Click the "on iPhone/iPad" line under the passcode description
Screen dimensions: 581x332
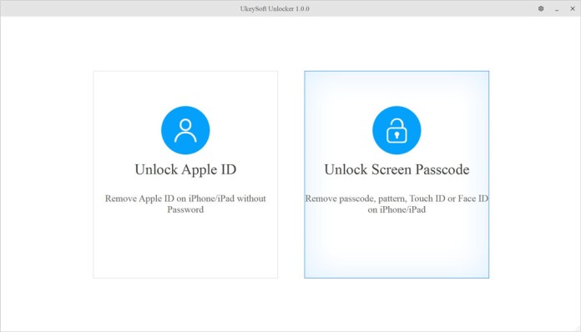pos(397,209)
